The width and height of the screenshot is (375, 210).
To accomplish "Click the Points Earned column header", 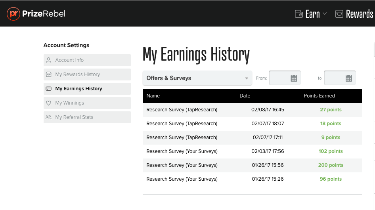I will pyautogui.click(x=319, y=95).
